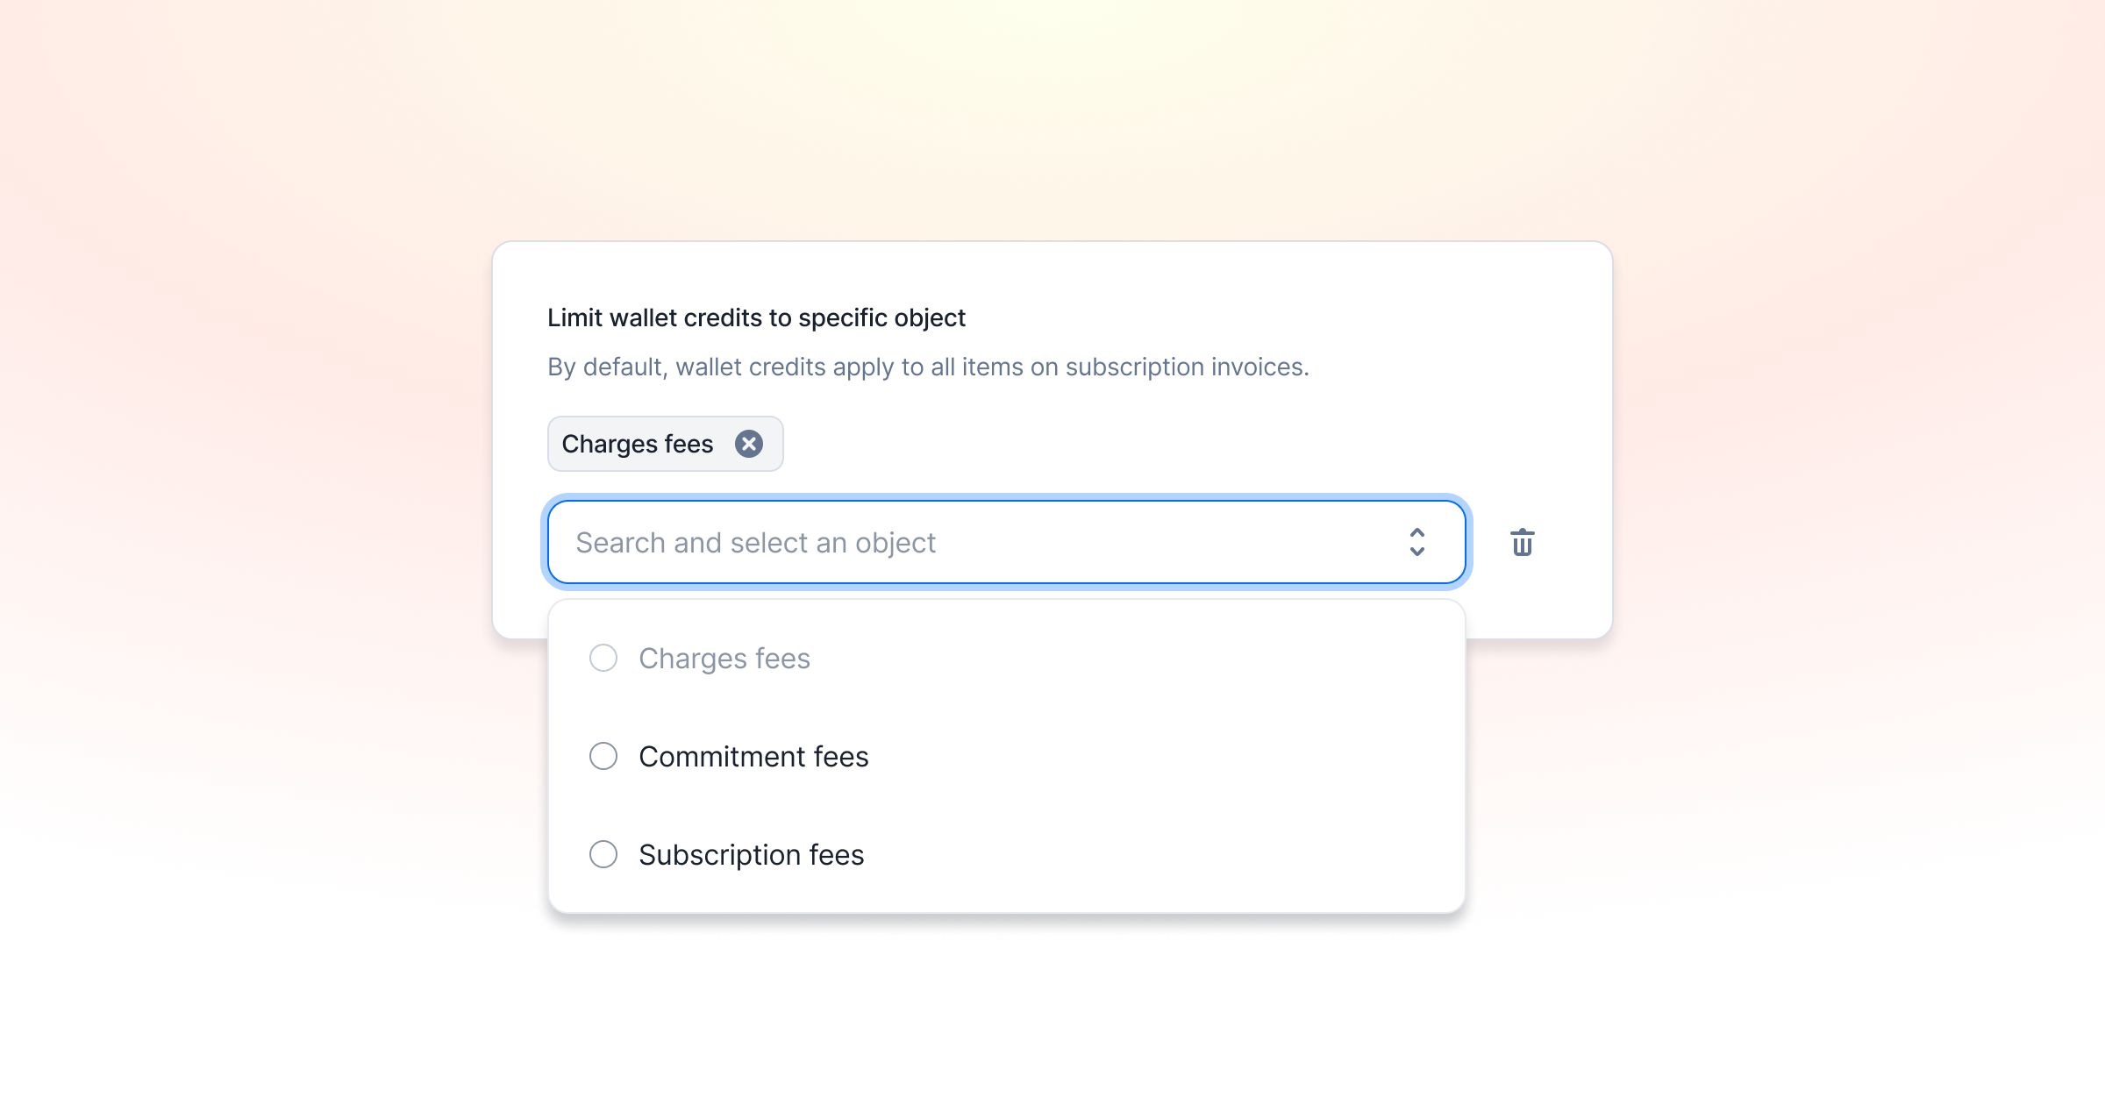Click the empty middle area of the search field
Image resolution: width=2105 pixels, height=1105 pixels.
[1167, 542]
